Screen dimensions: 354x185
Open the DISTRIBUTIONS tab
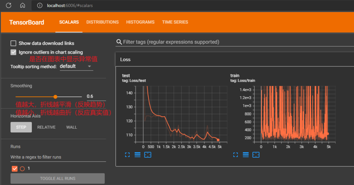[102, 22]
